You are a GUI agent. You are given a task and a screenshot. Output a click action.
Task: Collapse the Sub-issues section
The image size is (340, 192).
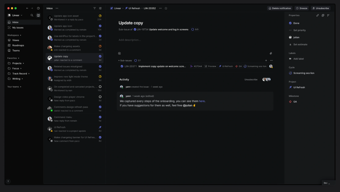[x=119, y=60]
